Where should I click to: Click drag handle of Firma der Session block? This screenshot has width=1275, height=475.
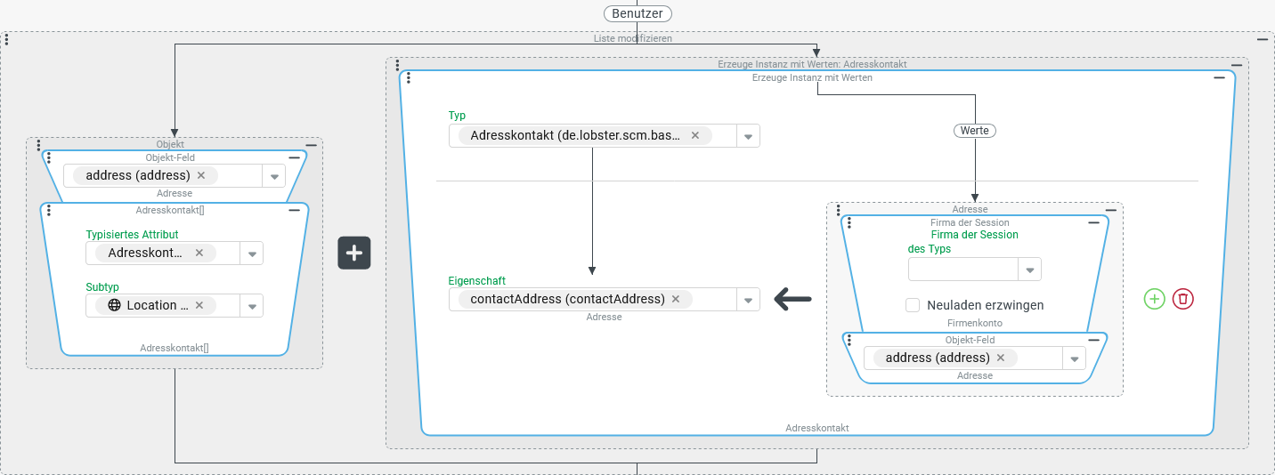pos(849,223)
